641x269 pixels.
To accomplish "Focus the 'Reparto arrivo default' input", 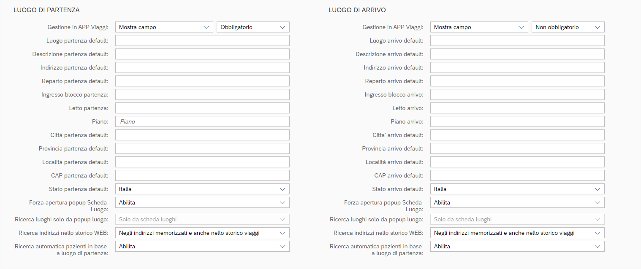I will [517, 81].
